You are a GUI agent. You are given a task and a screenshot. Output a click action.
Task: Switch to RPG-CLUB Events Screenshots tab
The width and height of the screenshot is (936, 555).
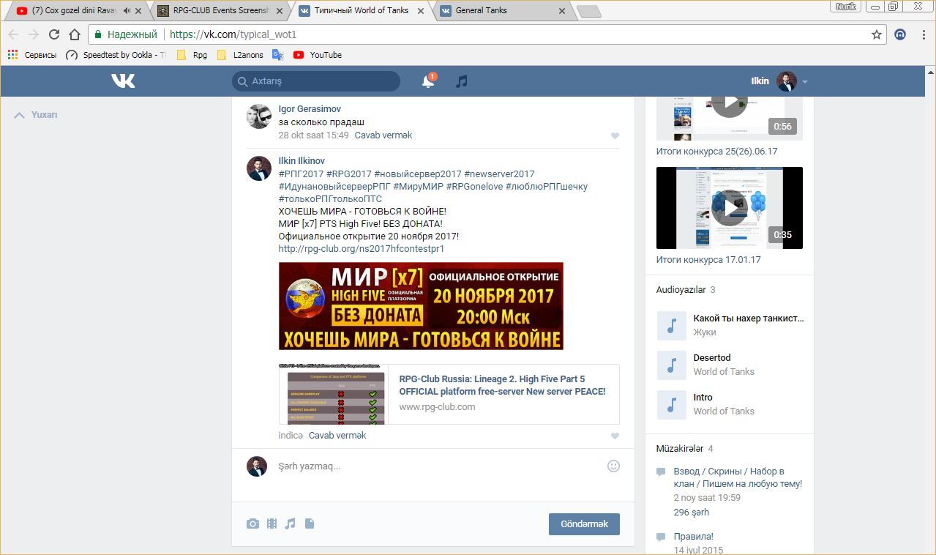tap(220, 11)
